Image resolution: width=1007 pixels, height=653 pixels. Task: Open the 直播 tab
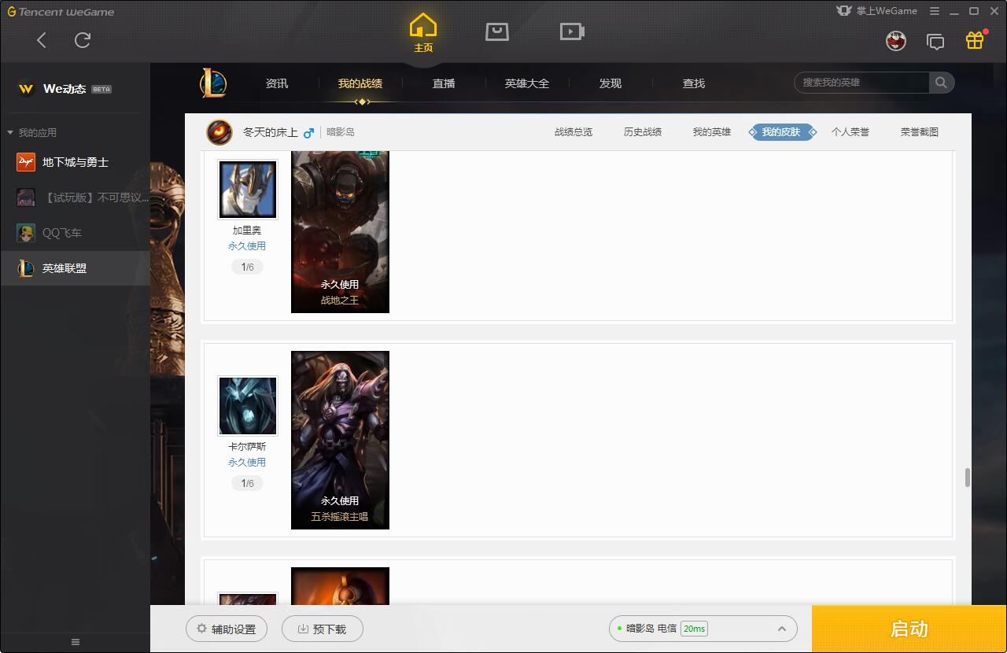pyautogui.click(x=444, y=83)
